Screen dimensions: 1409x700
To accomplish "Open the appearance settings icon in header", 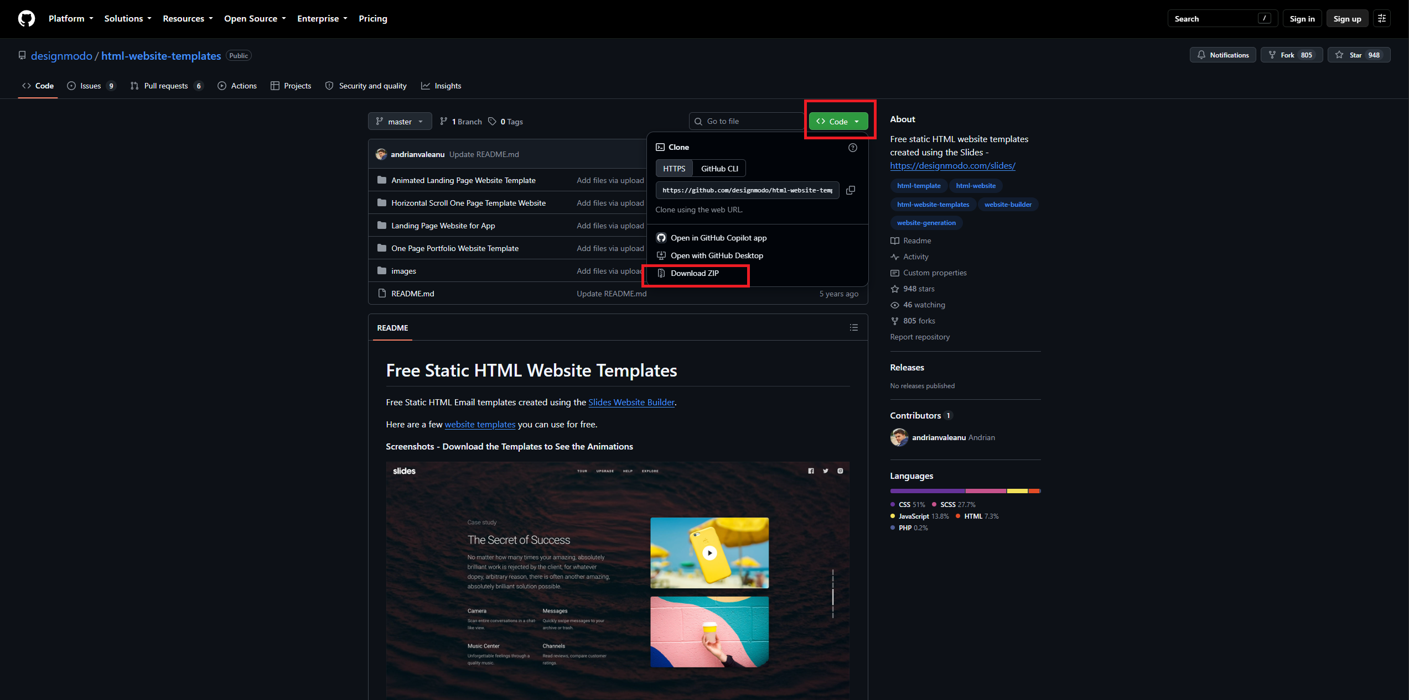I will tap(1382, 19).
